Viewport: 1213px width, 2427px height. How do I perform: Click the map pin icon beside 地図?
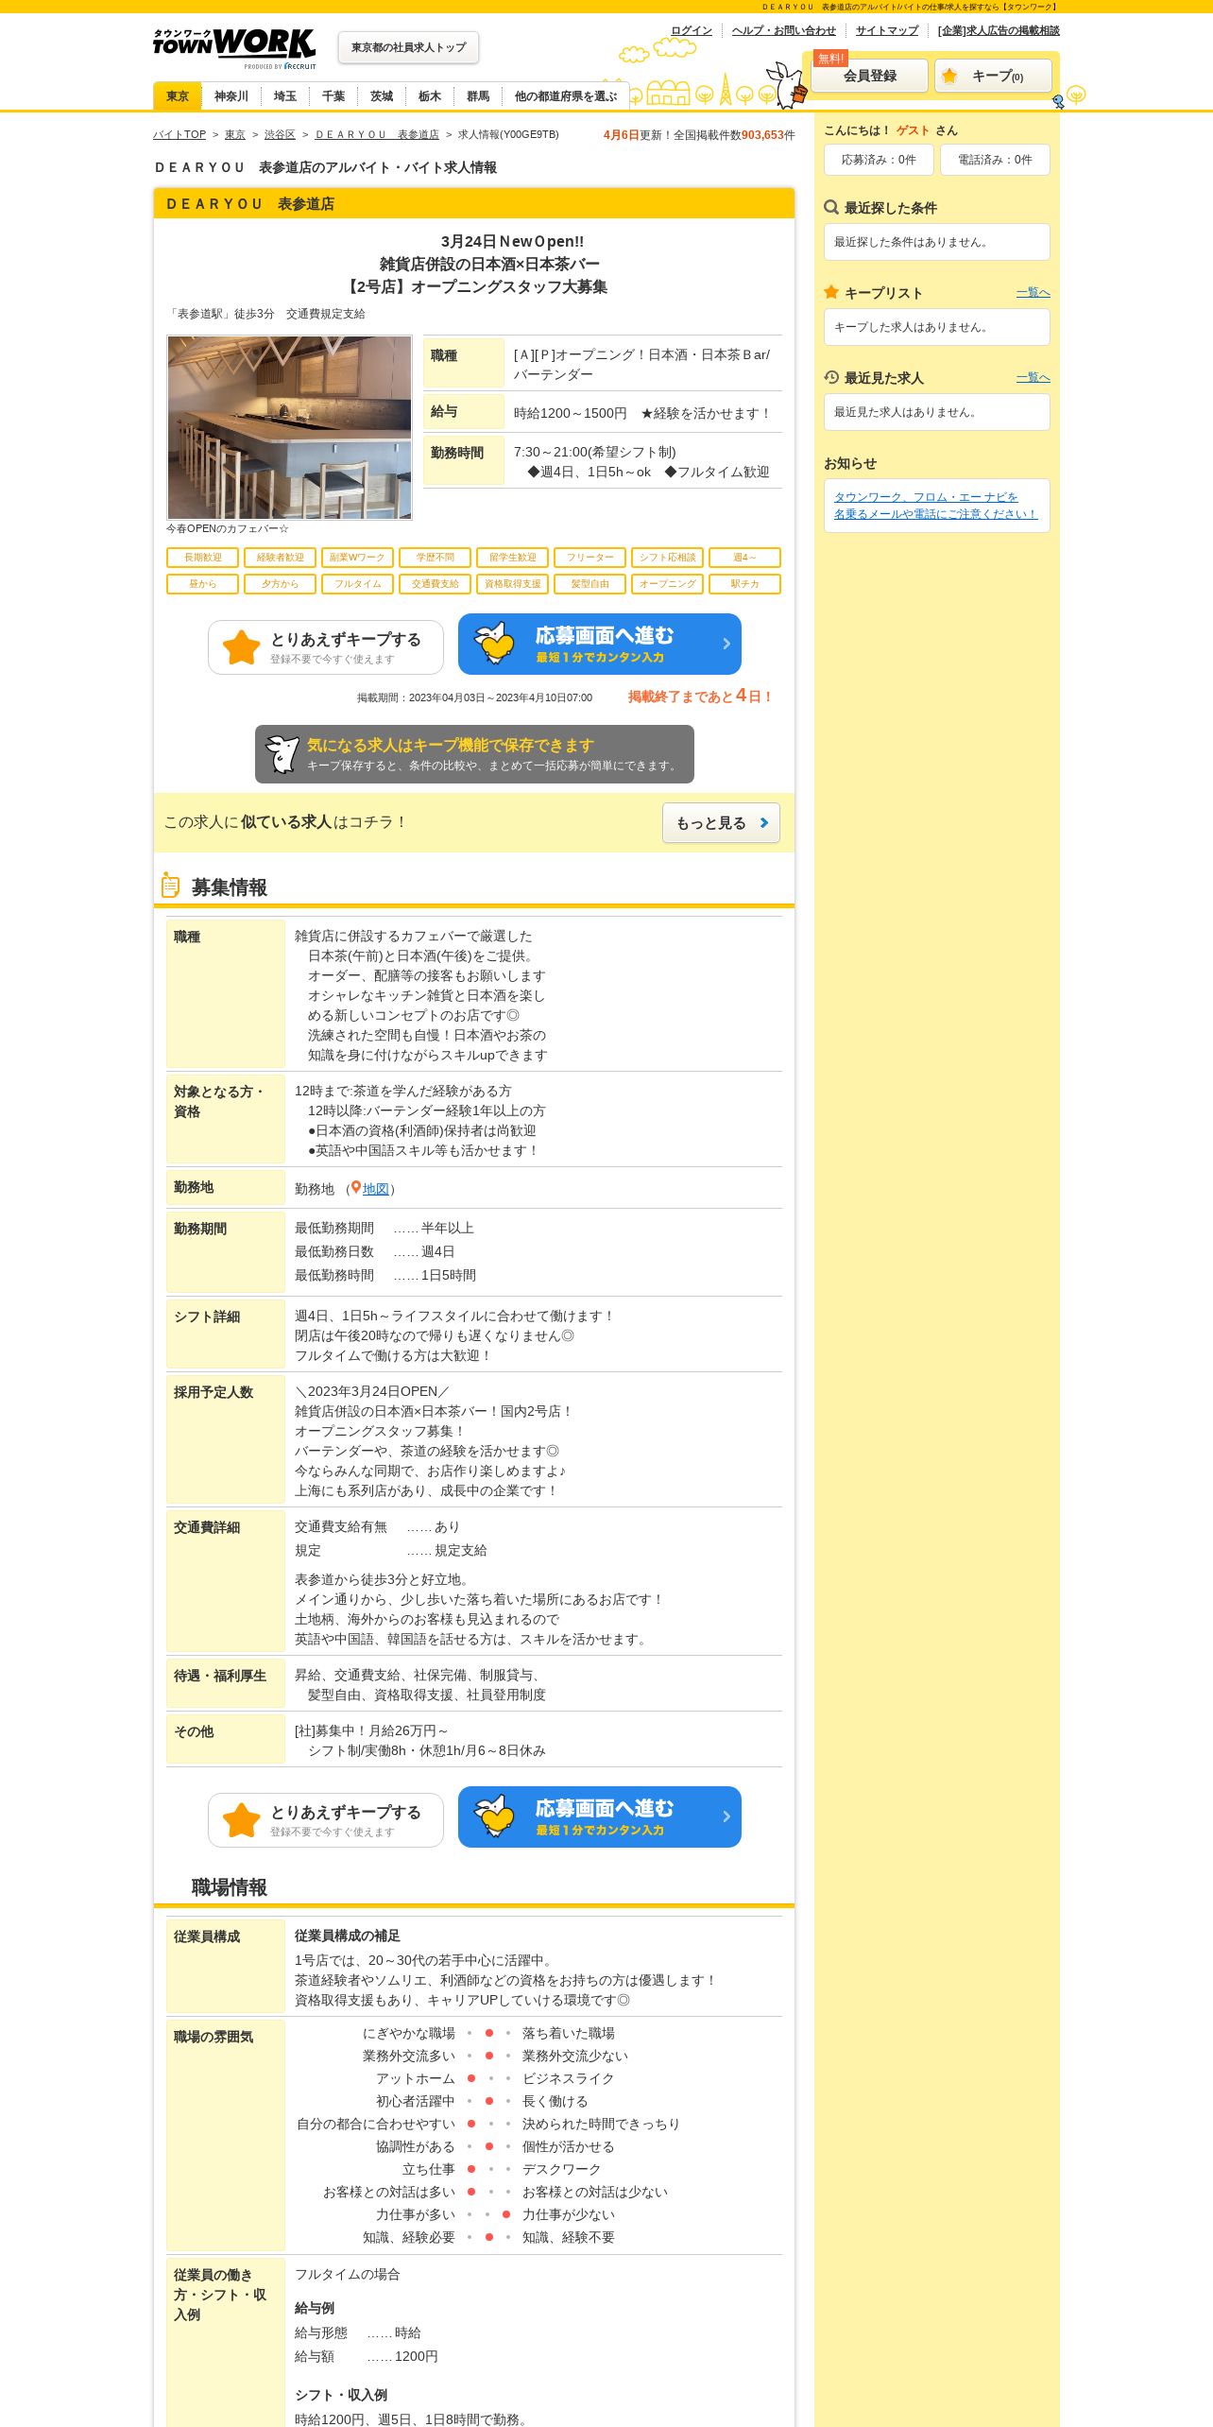(356, 1188)
